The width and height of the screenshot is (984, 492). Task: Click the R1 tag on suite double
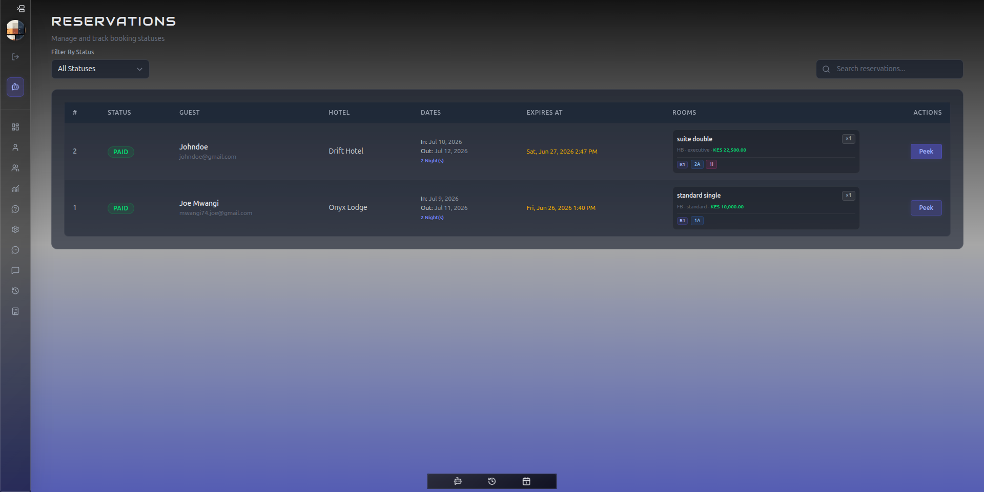[682, 164]
